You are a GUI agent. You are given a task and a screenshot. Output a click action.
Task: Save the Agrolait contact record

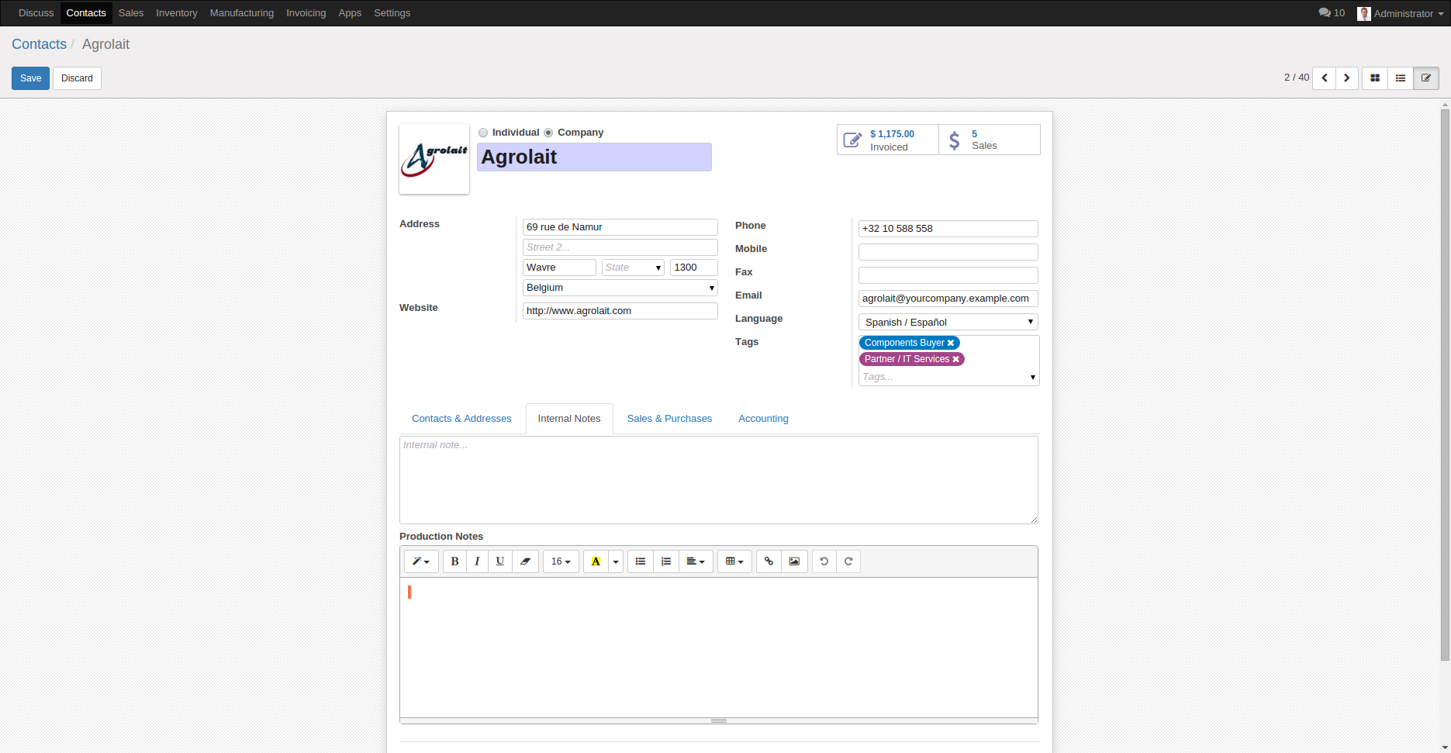point(30,78)
